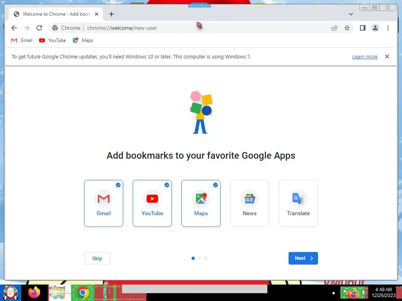The height and width of the screenshot is (301, 402).
Task: Open the Windows Start button with Santa icon
Action: click(x=10, y=293)
